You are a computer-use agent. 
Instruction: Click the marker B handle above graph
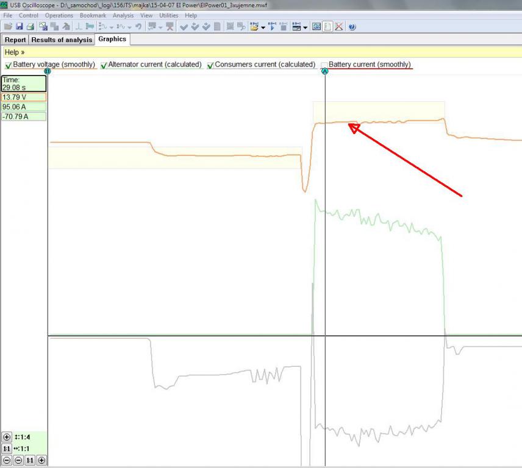pyautogui.click(x=48, y=71)
